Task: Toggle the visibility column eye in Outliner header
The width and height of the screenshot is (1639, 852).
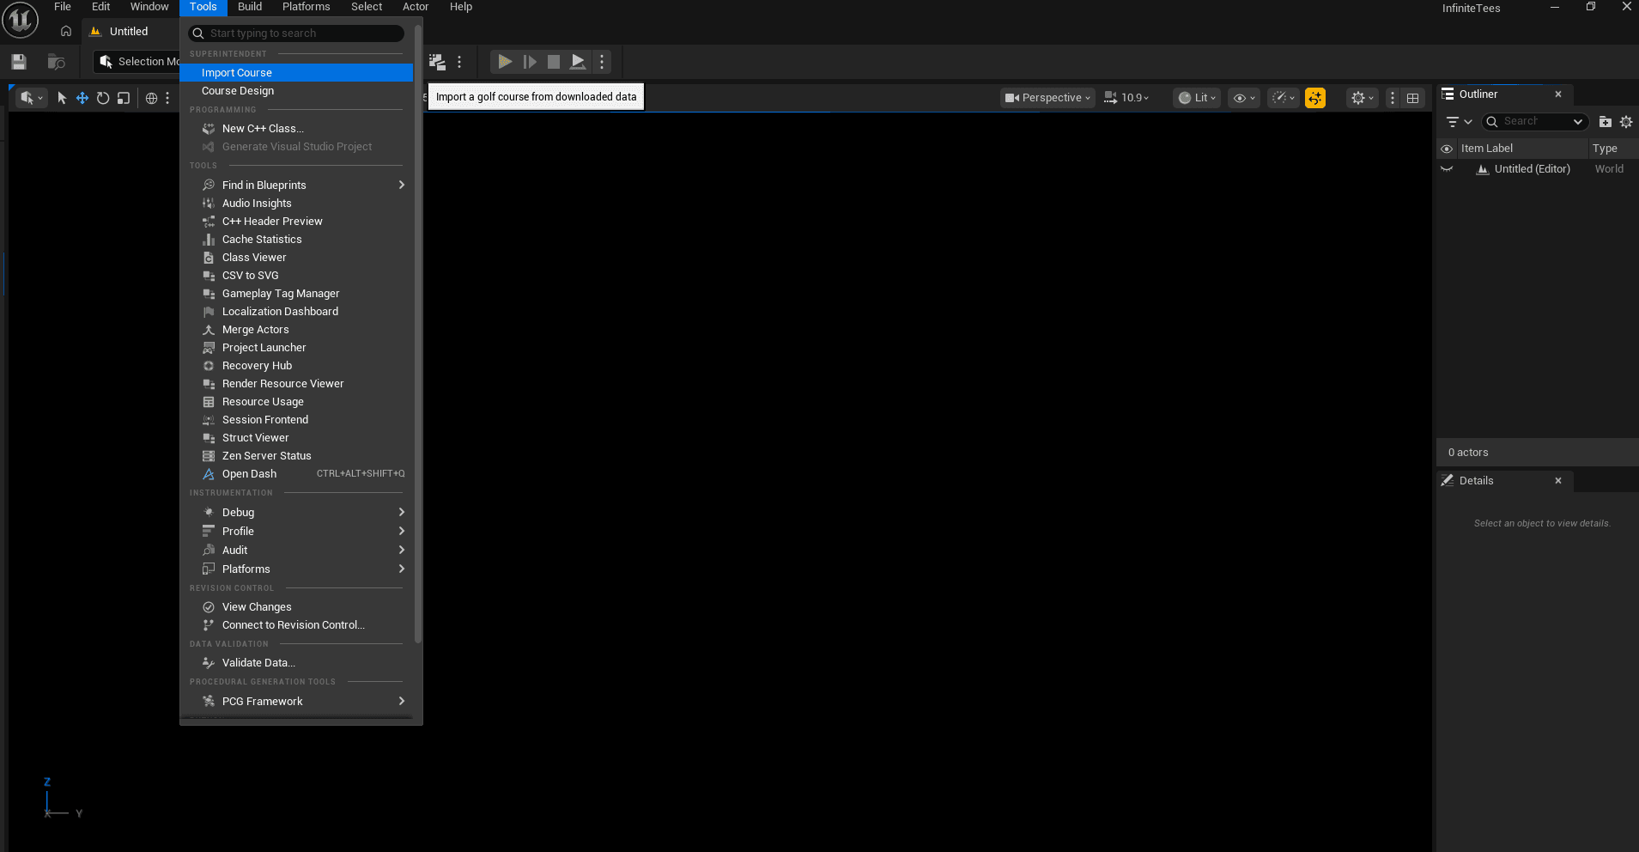Action: tap(1448, 148)
